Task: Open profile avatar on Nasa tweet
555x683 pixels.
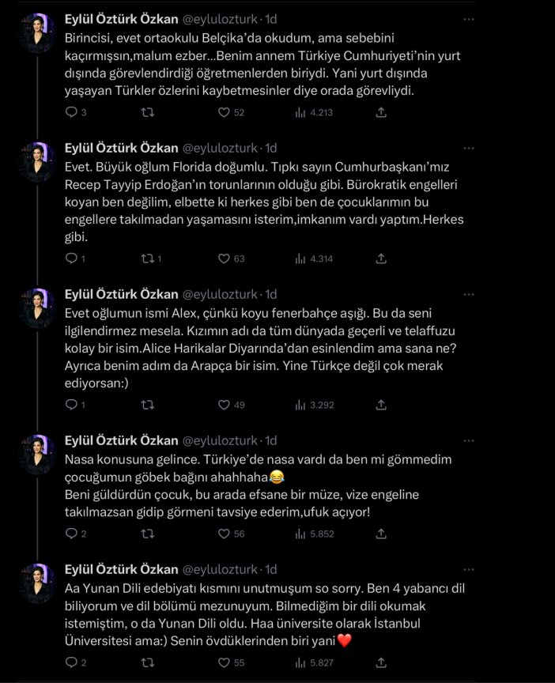Action: click(x=36, y=453)
